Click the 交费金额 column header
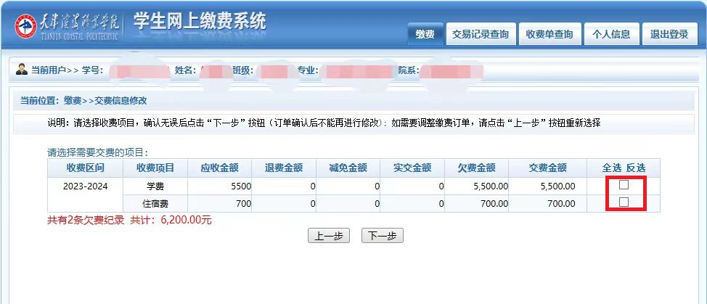Screen dimensions: 707x304 547,168
